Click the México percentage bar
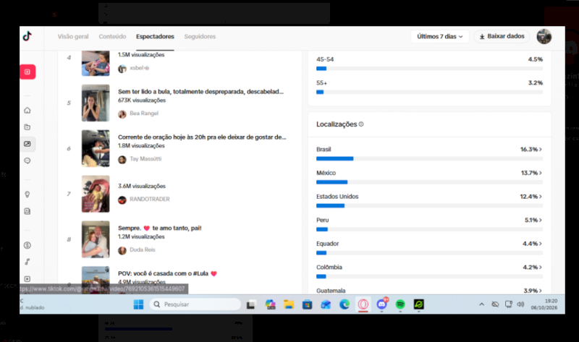 [429, 182]
